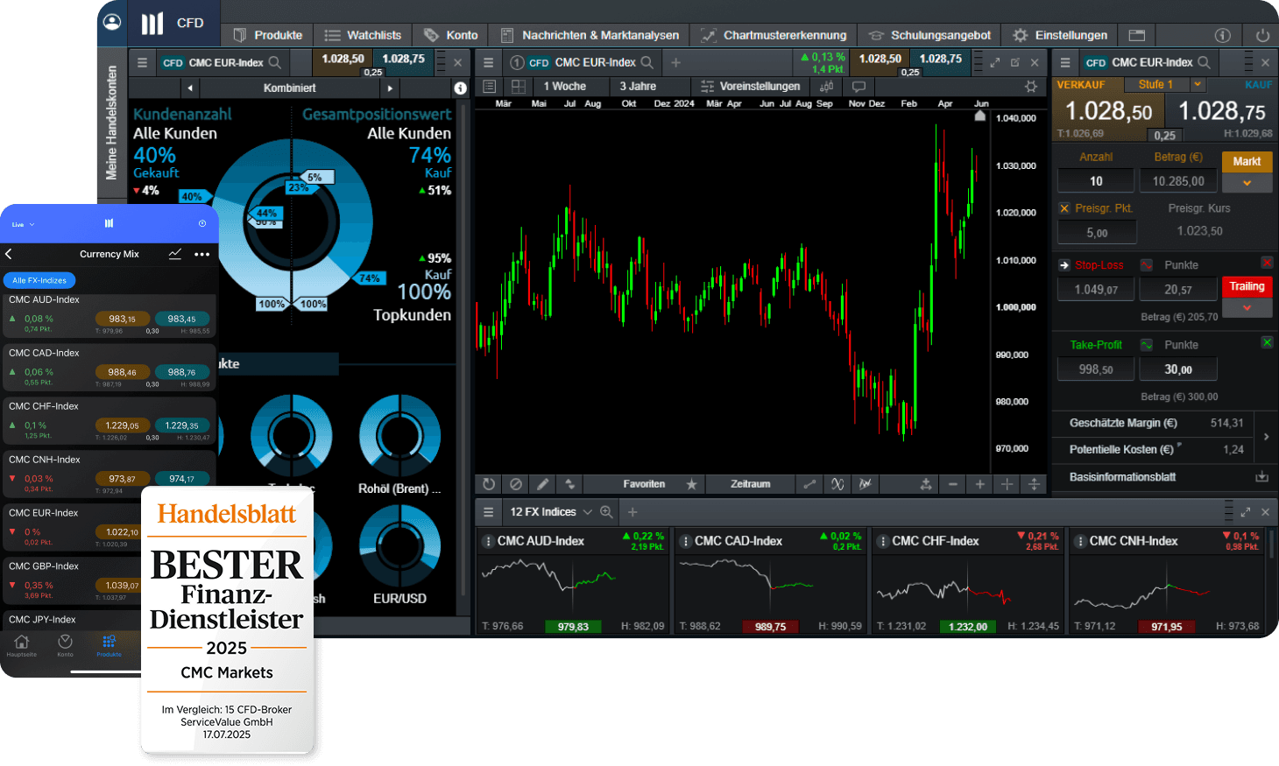Screen dimensions: 1279x766
Task: Click the 3 Jahre timeframe button
Action: click(x=648, y=87)
